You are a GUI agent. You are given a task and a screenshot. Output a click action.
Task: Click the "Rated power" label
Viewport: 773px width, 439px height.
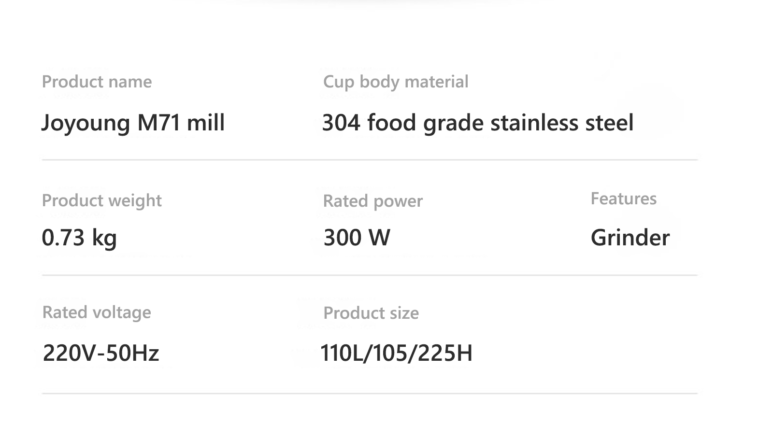pyautogui.click(x=372, y=201)
